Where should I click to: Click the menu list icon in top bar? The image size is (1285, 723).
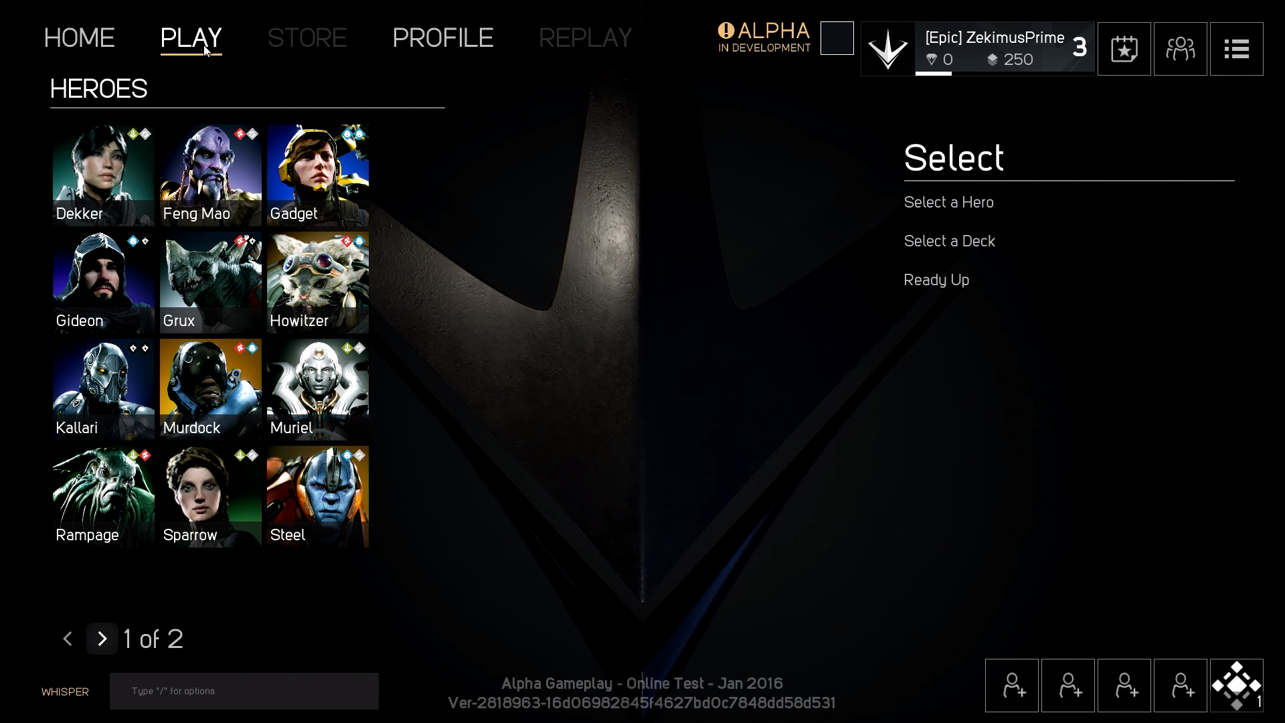(1236, 48)
